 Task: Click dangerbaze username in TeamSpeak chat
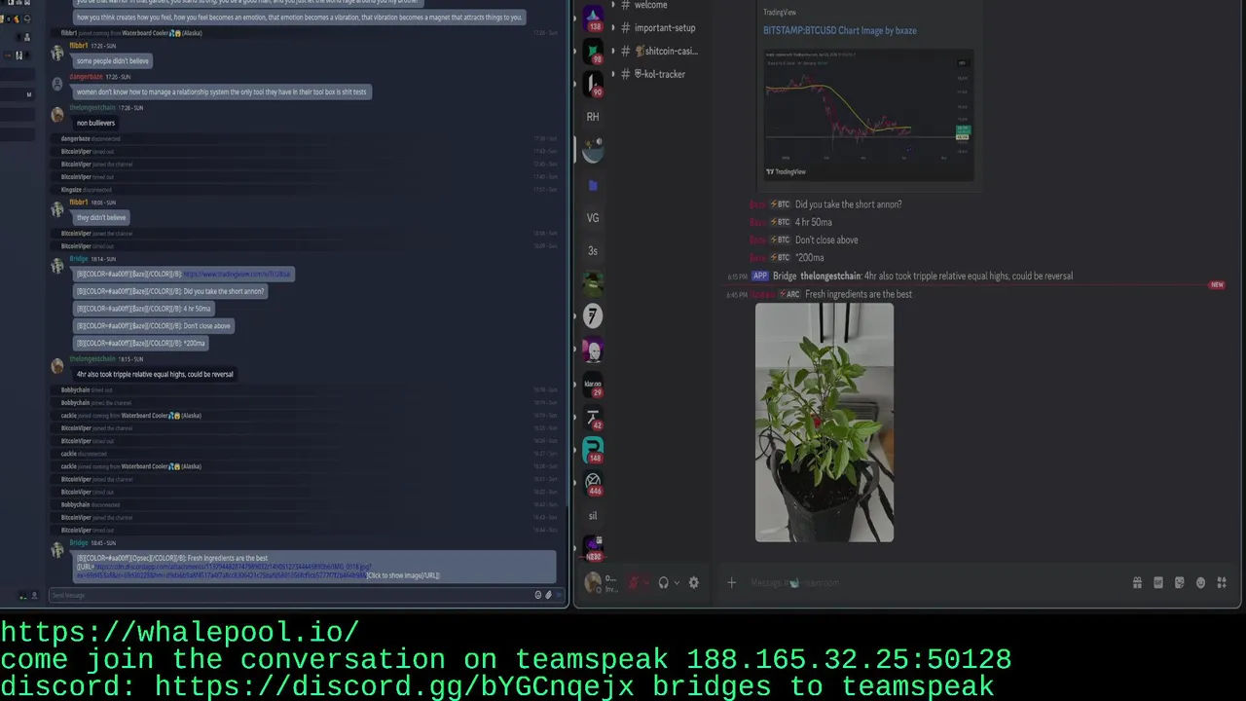pyautogui.click(x=86, y=77)
